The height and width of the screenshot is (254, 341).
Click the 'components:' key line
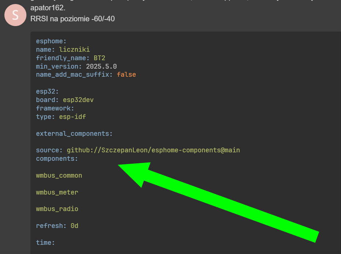point(57,159)
